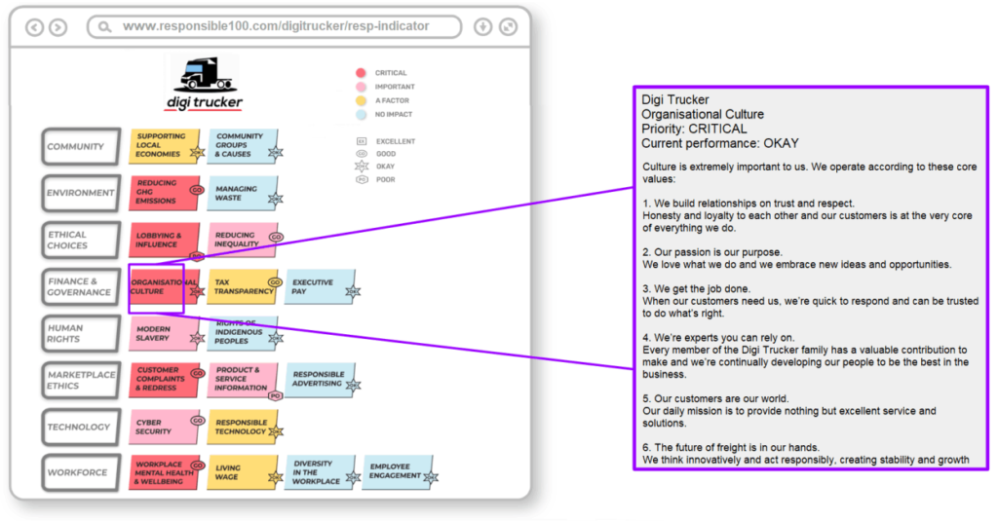Open the FINANCE & GOVERNANCE category
998x522 pixels.
pyautogui.click(x=81, y=286)
